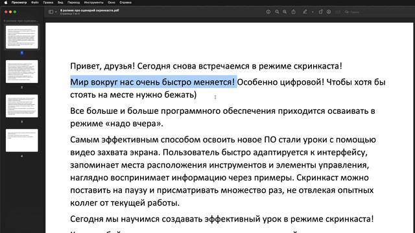Viewport: 415px width, 233px height.
Task: Open the Переход menu
Action: click(x=73, y=3)
